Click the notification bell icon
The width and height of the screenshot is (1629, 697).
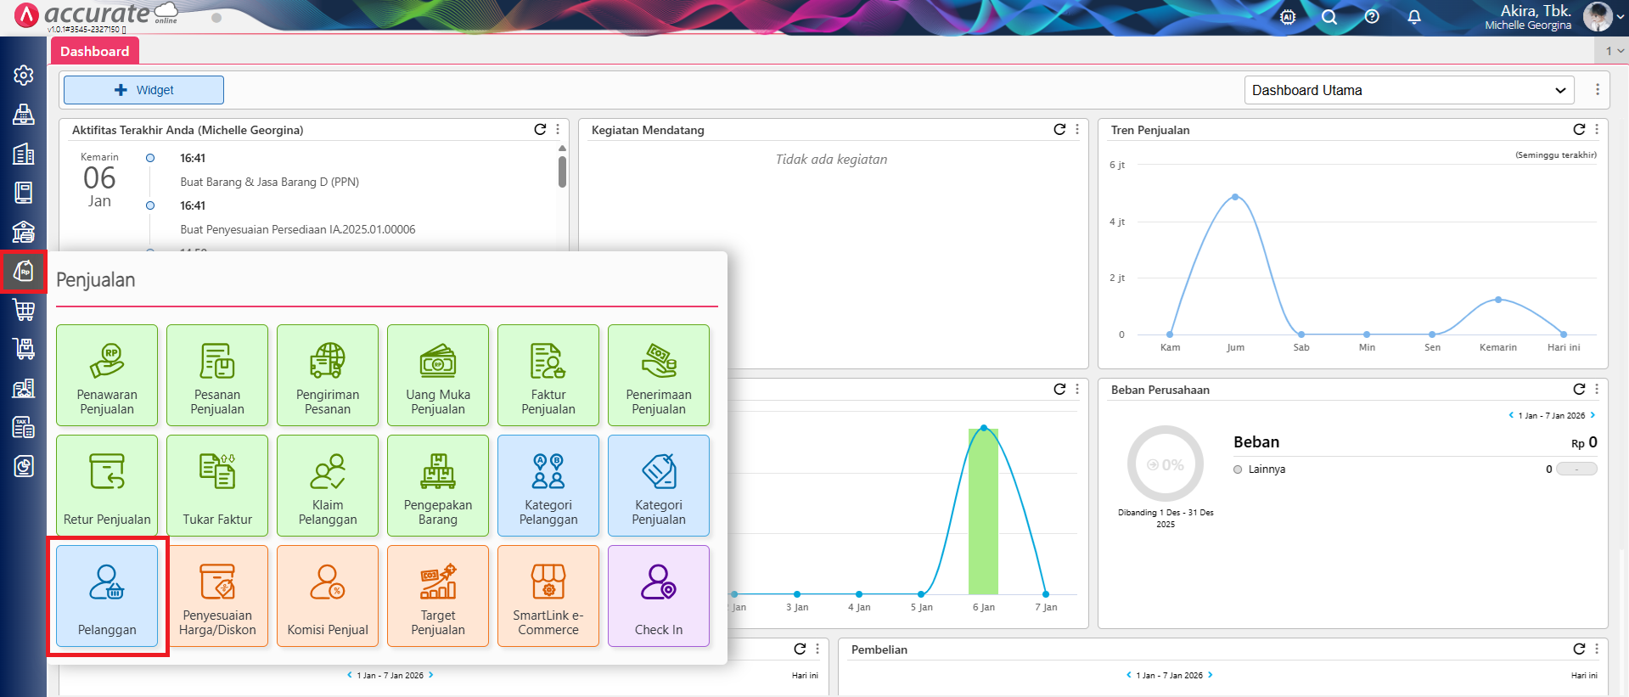tap(1414, 17)
